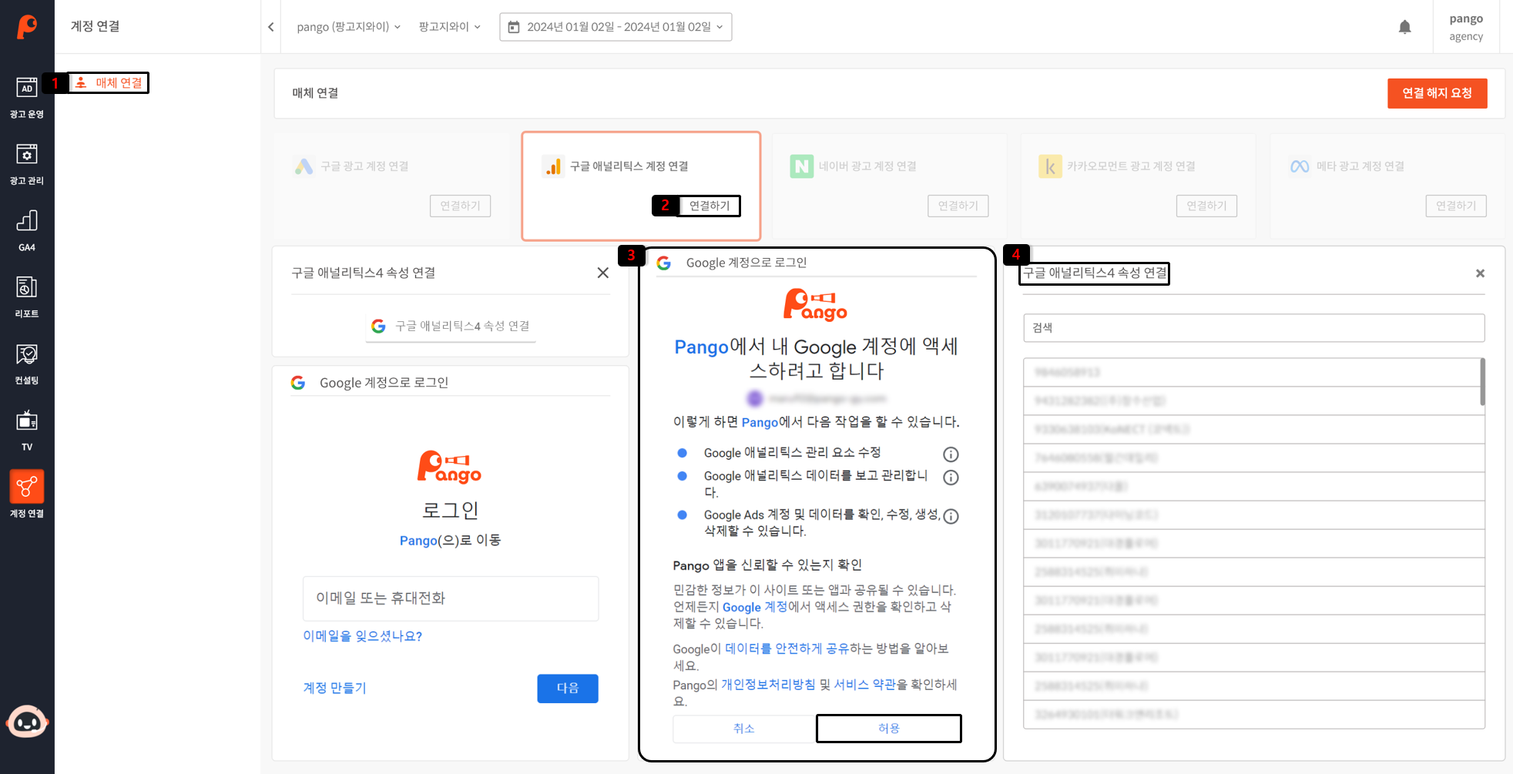Click 연결하기 for 구글 광고 계정
This screenshot has height=774, width=1513.
point(460,206)
